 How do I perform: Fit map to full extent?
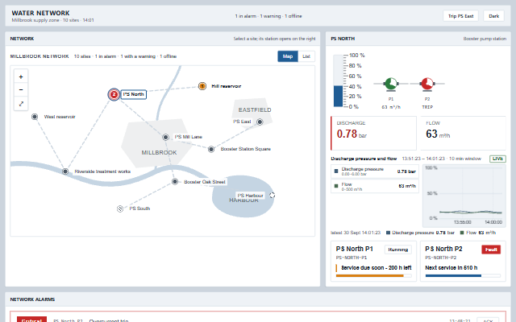pyautogui.click(x=21, y=104)
